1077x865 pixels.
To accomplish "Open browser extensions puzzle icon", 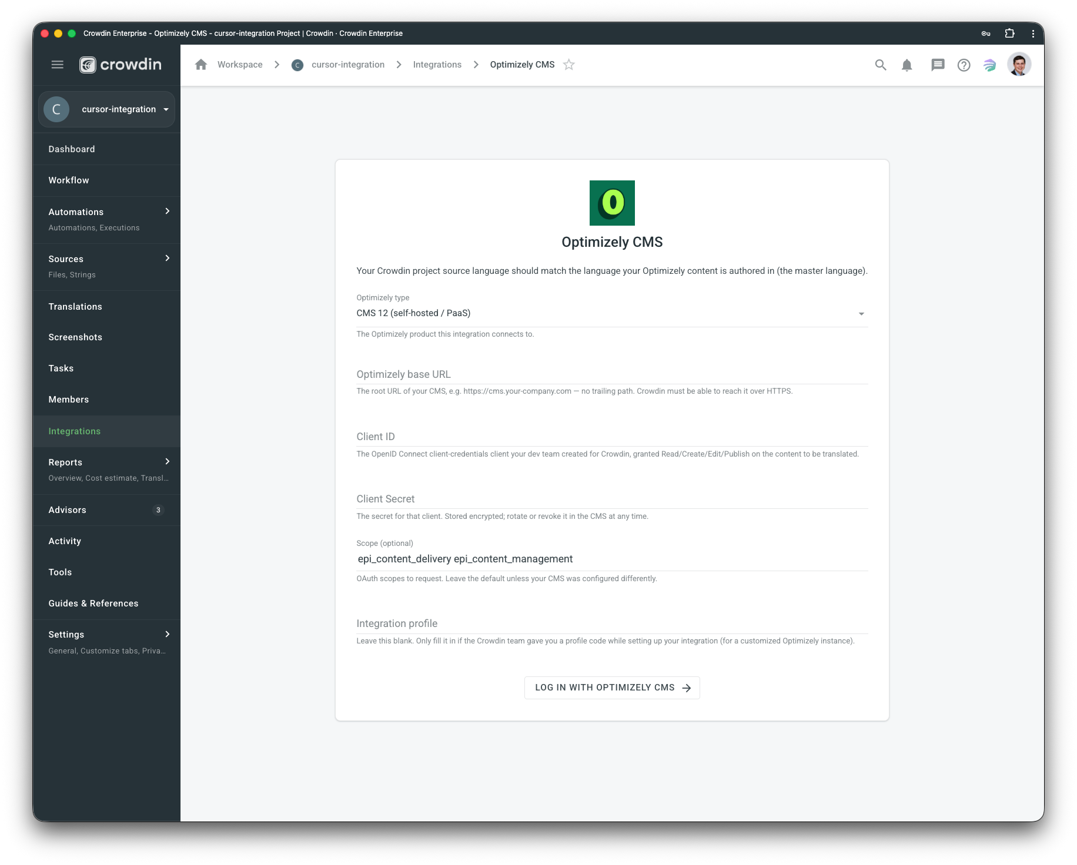I will click(x=1009, y=33).
